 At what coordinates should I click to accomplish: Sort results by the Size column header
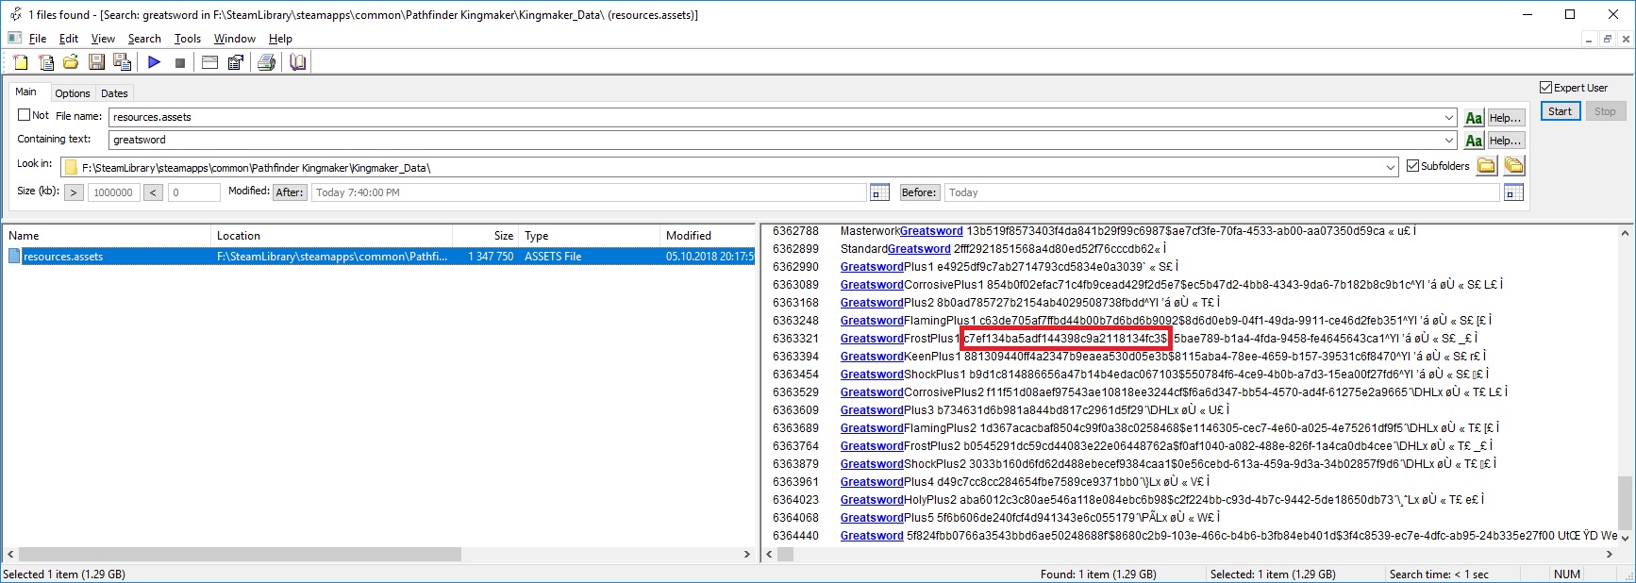[485, 236]
